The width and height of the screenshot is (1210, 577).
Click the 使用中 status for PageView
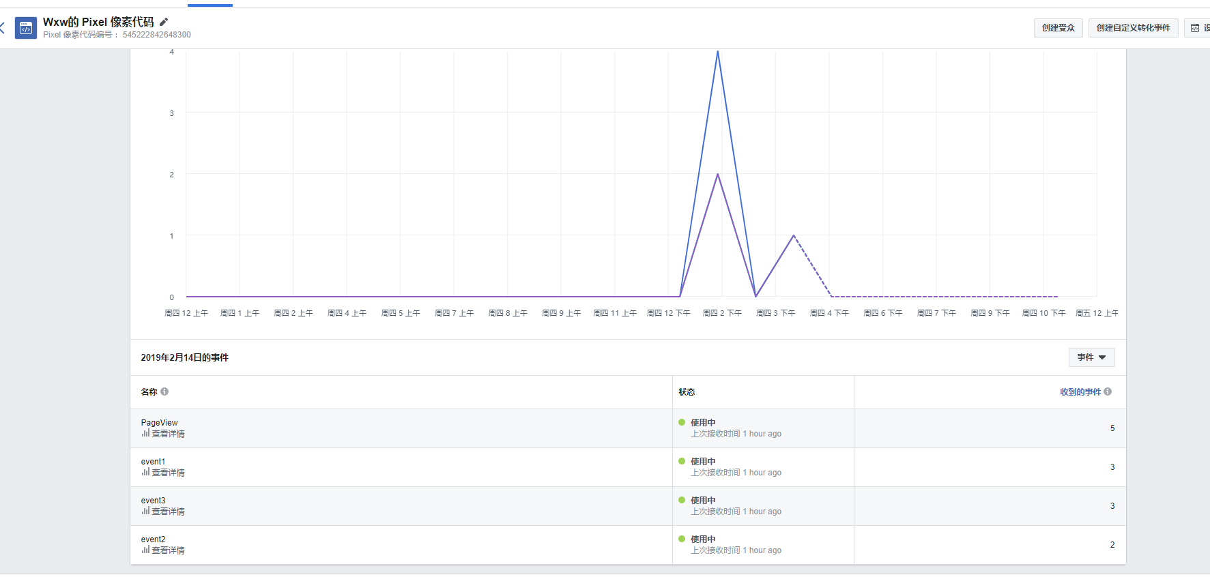[703, 423]
